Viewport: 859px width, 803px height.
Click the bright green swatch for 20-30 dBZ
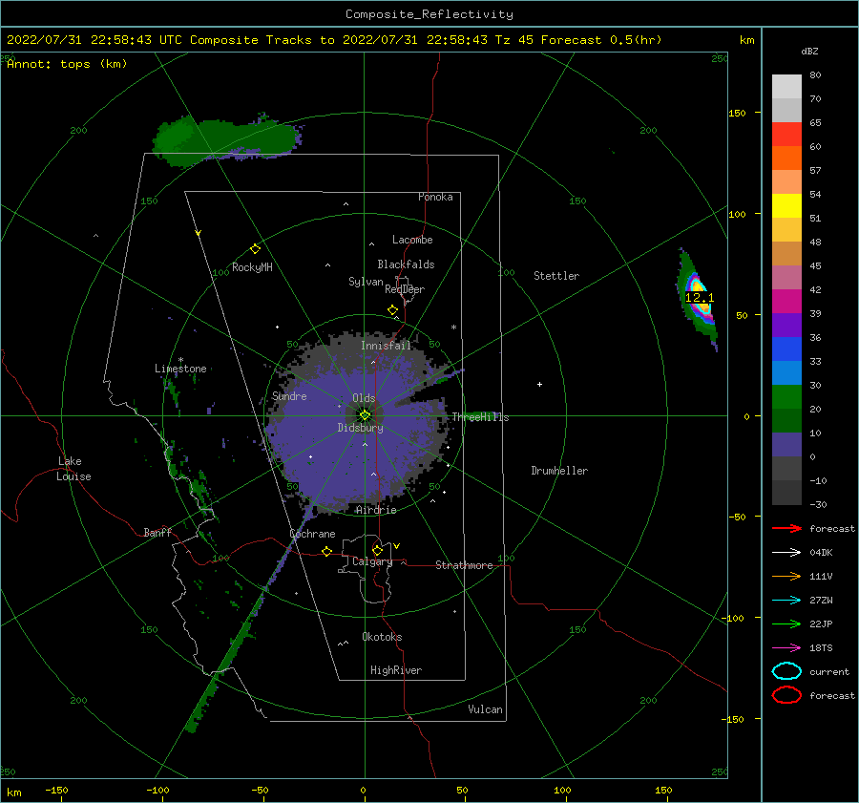point(786,397)
